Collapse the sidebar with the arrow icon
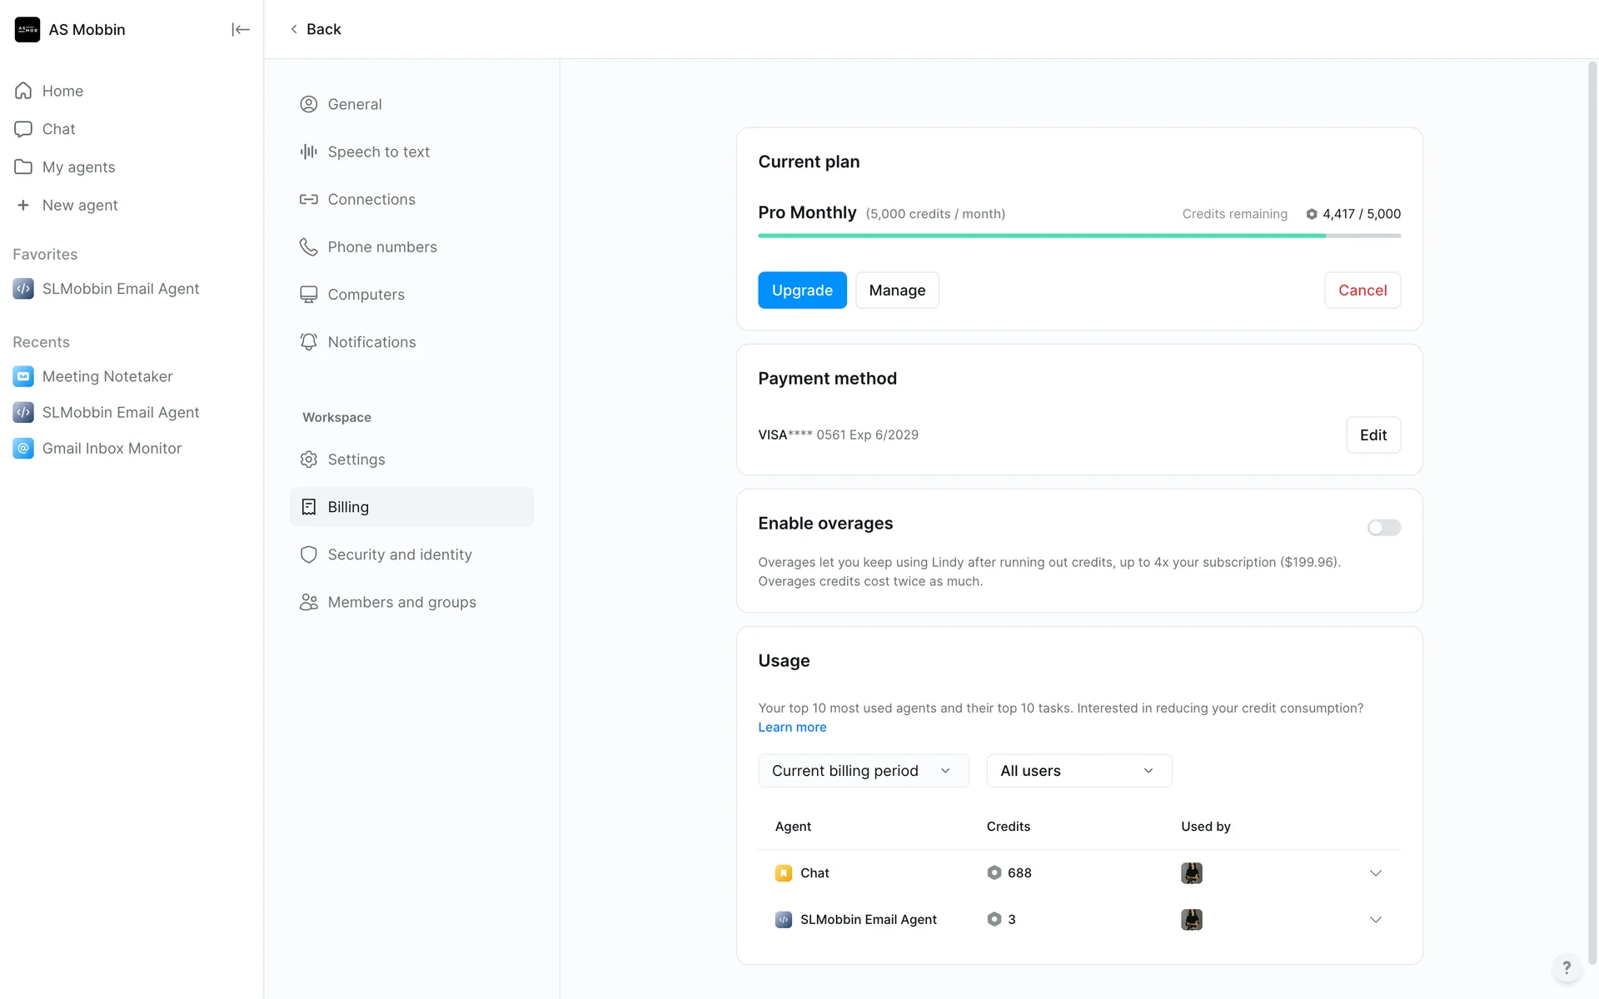Viewport: 1599px width, 999px height. pyautogui.click(x=240, y=30)
